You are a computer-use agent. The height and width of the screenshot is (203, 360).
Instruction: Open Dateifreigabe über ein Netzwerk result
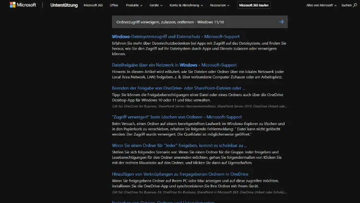coord(174,65)
